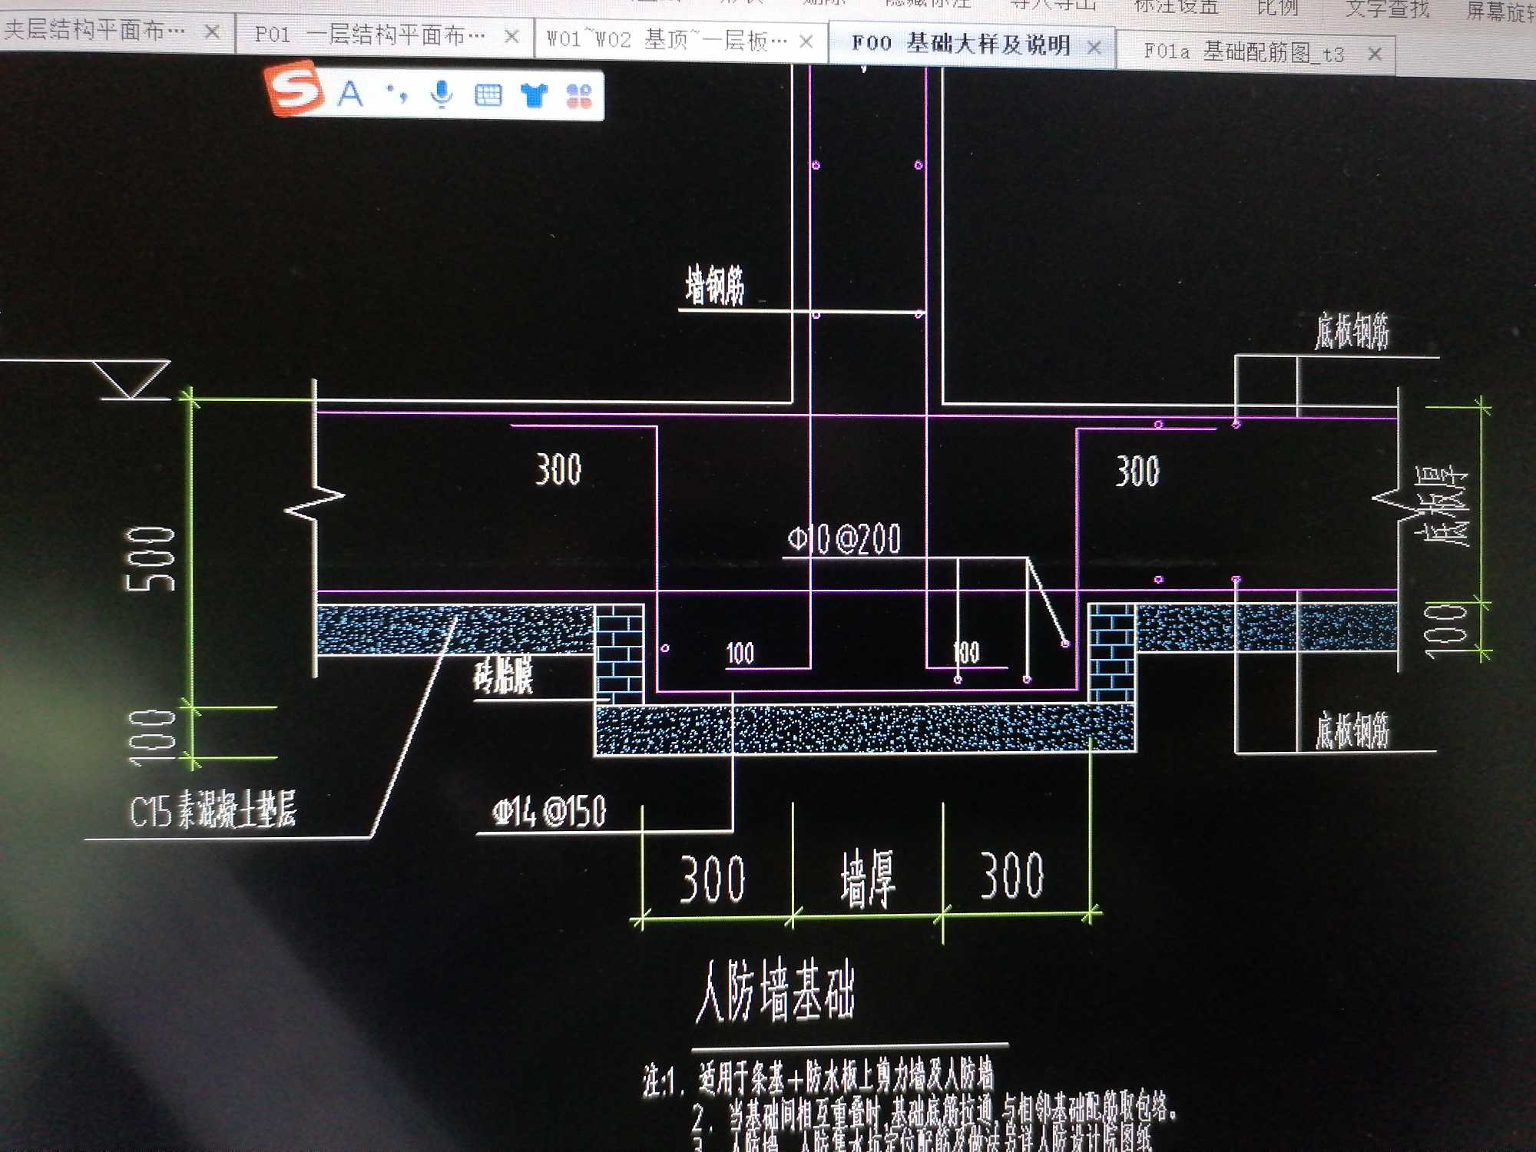
Task: Click the left brick masonry hatch block
Action: [619, 654]
